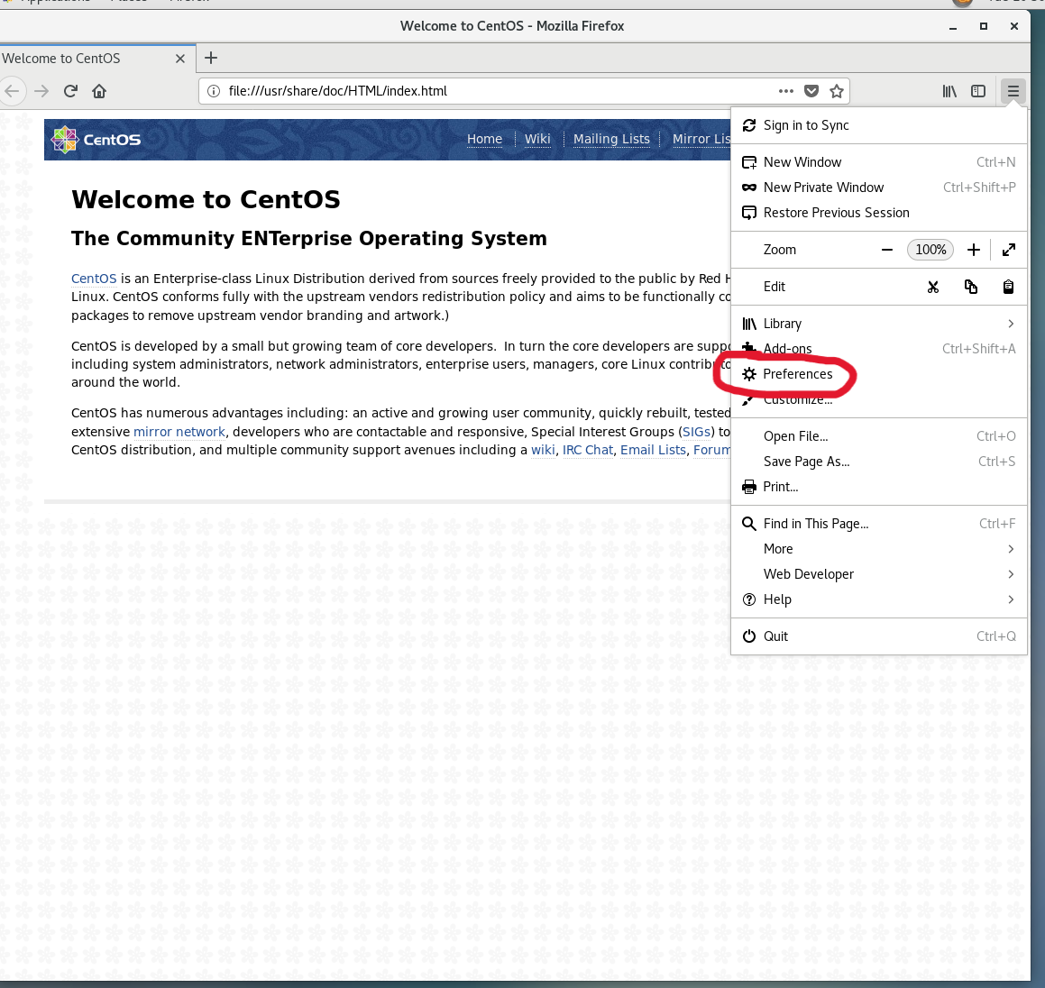The image size is (1045, 988).
Task: Open Add-ons from the menu
Action: pyautogui.click(x=878, y=349)
